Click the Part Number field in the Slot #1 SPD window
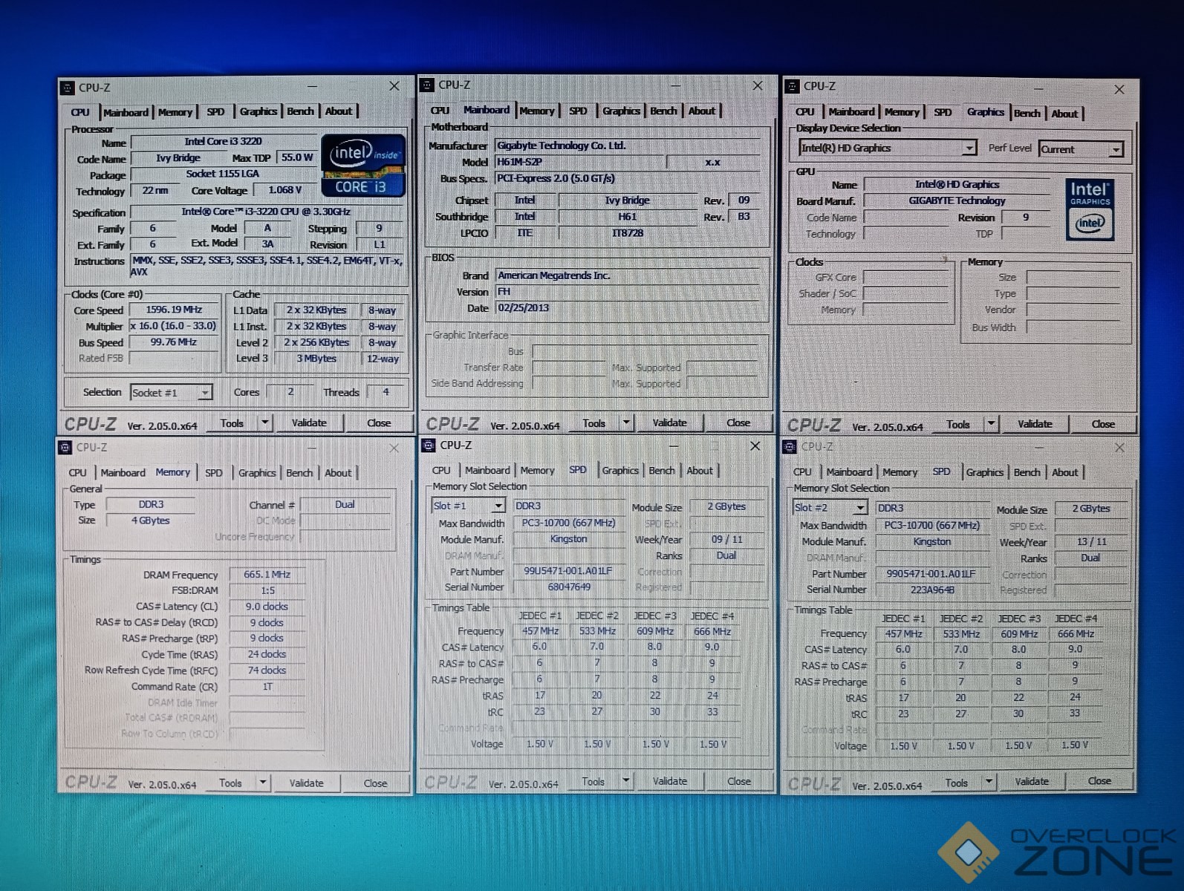The image size is (1184, 891). click(568, 571)
